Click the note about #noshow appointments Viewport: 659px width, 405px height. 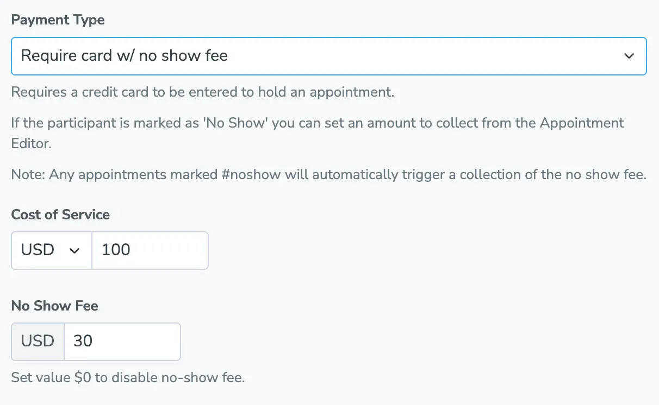tap(329, 174)
